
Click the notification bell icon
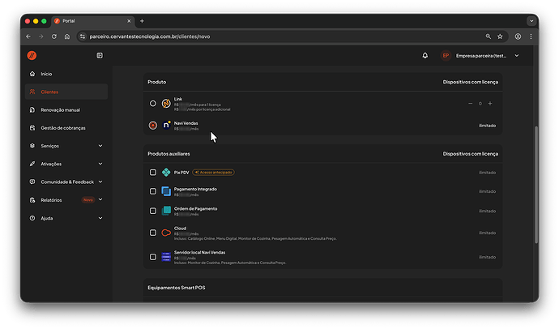[425, 55]
